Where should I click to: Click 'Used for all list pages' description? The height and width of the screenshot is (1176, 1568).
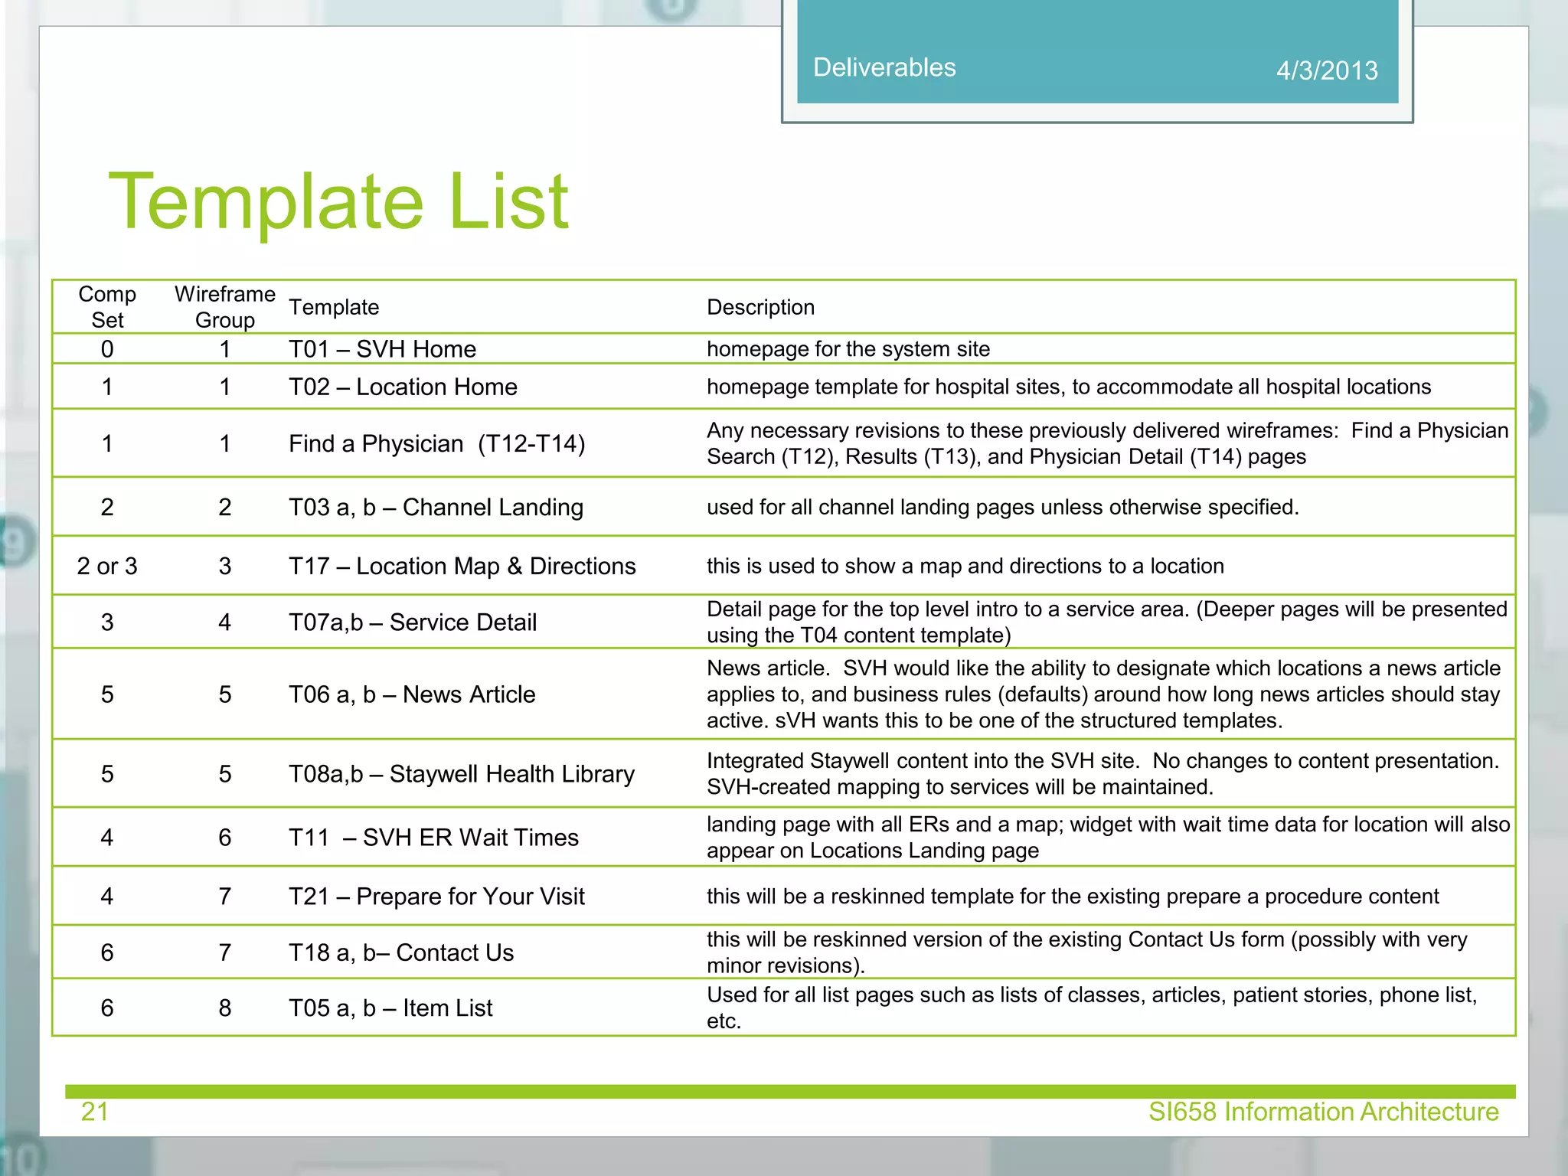[1092, 1008]
